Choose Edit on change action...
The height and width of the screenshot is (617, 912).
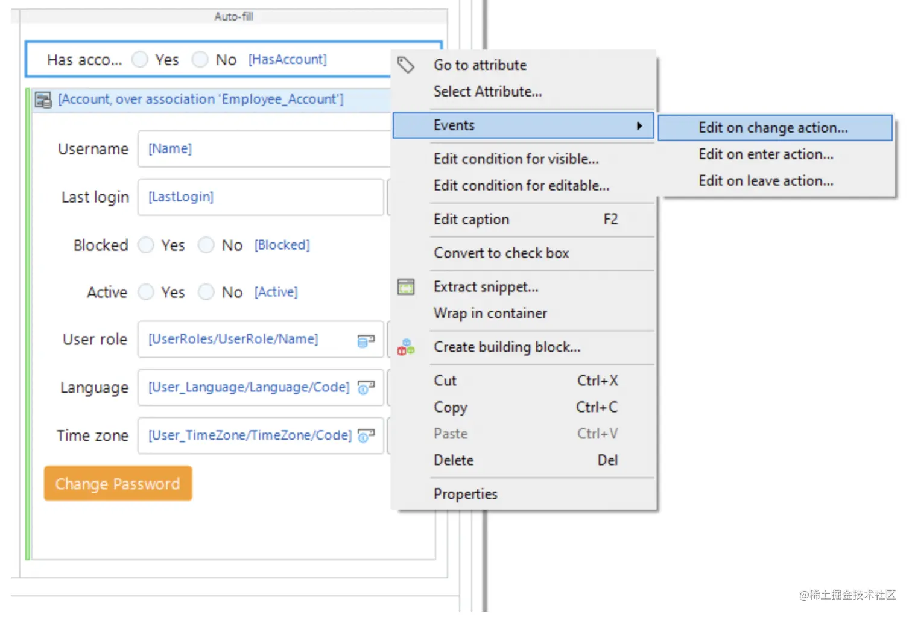point(774,128)
